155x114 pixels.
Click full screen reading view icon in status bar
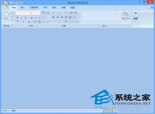click(109, 111)
